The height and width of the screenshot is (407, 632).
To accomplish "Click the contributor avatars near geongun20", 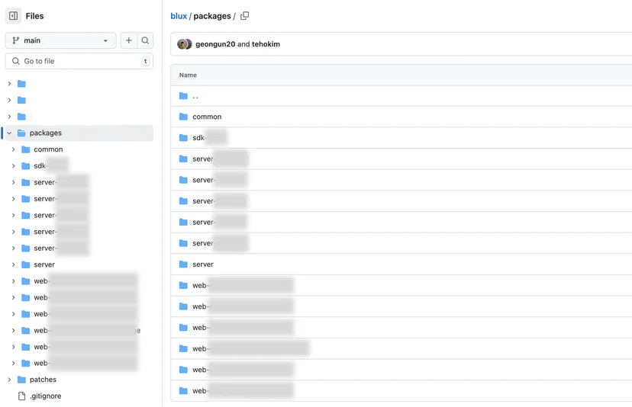I will [185, 44].
